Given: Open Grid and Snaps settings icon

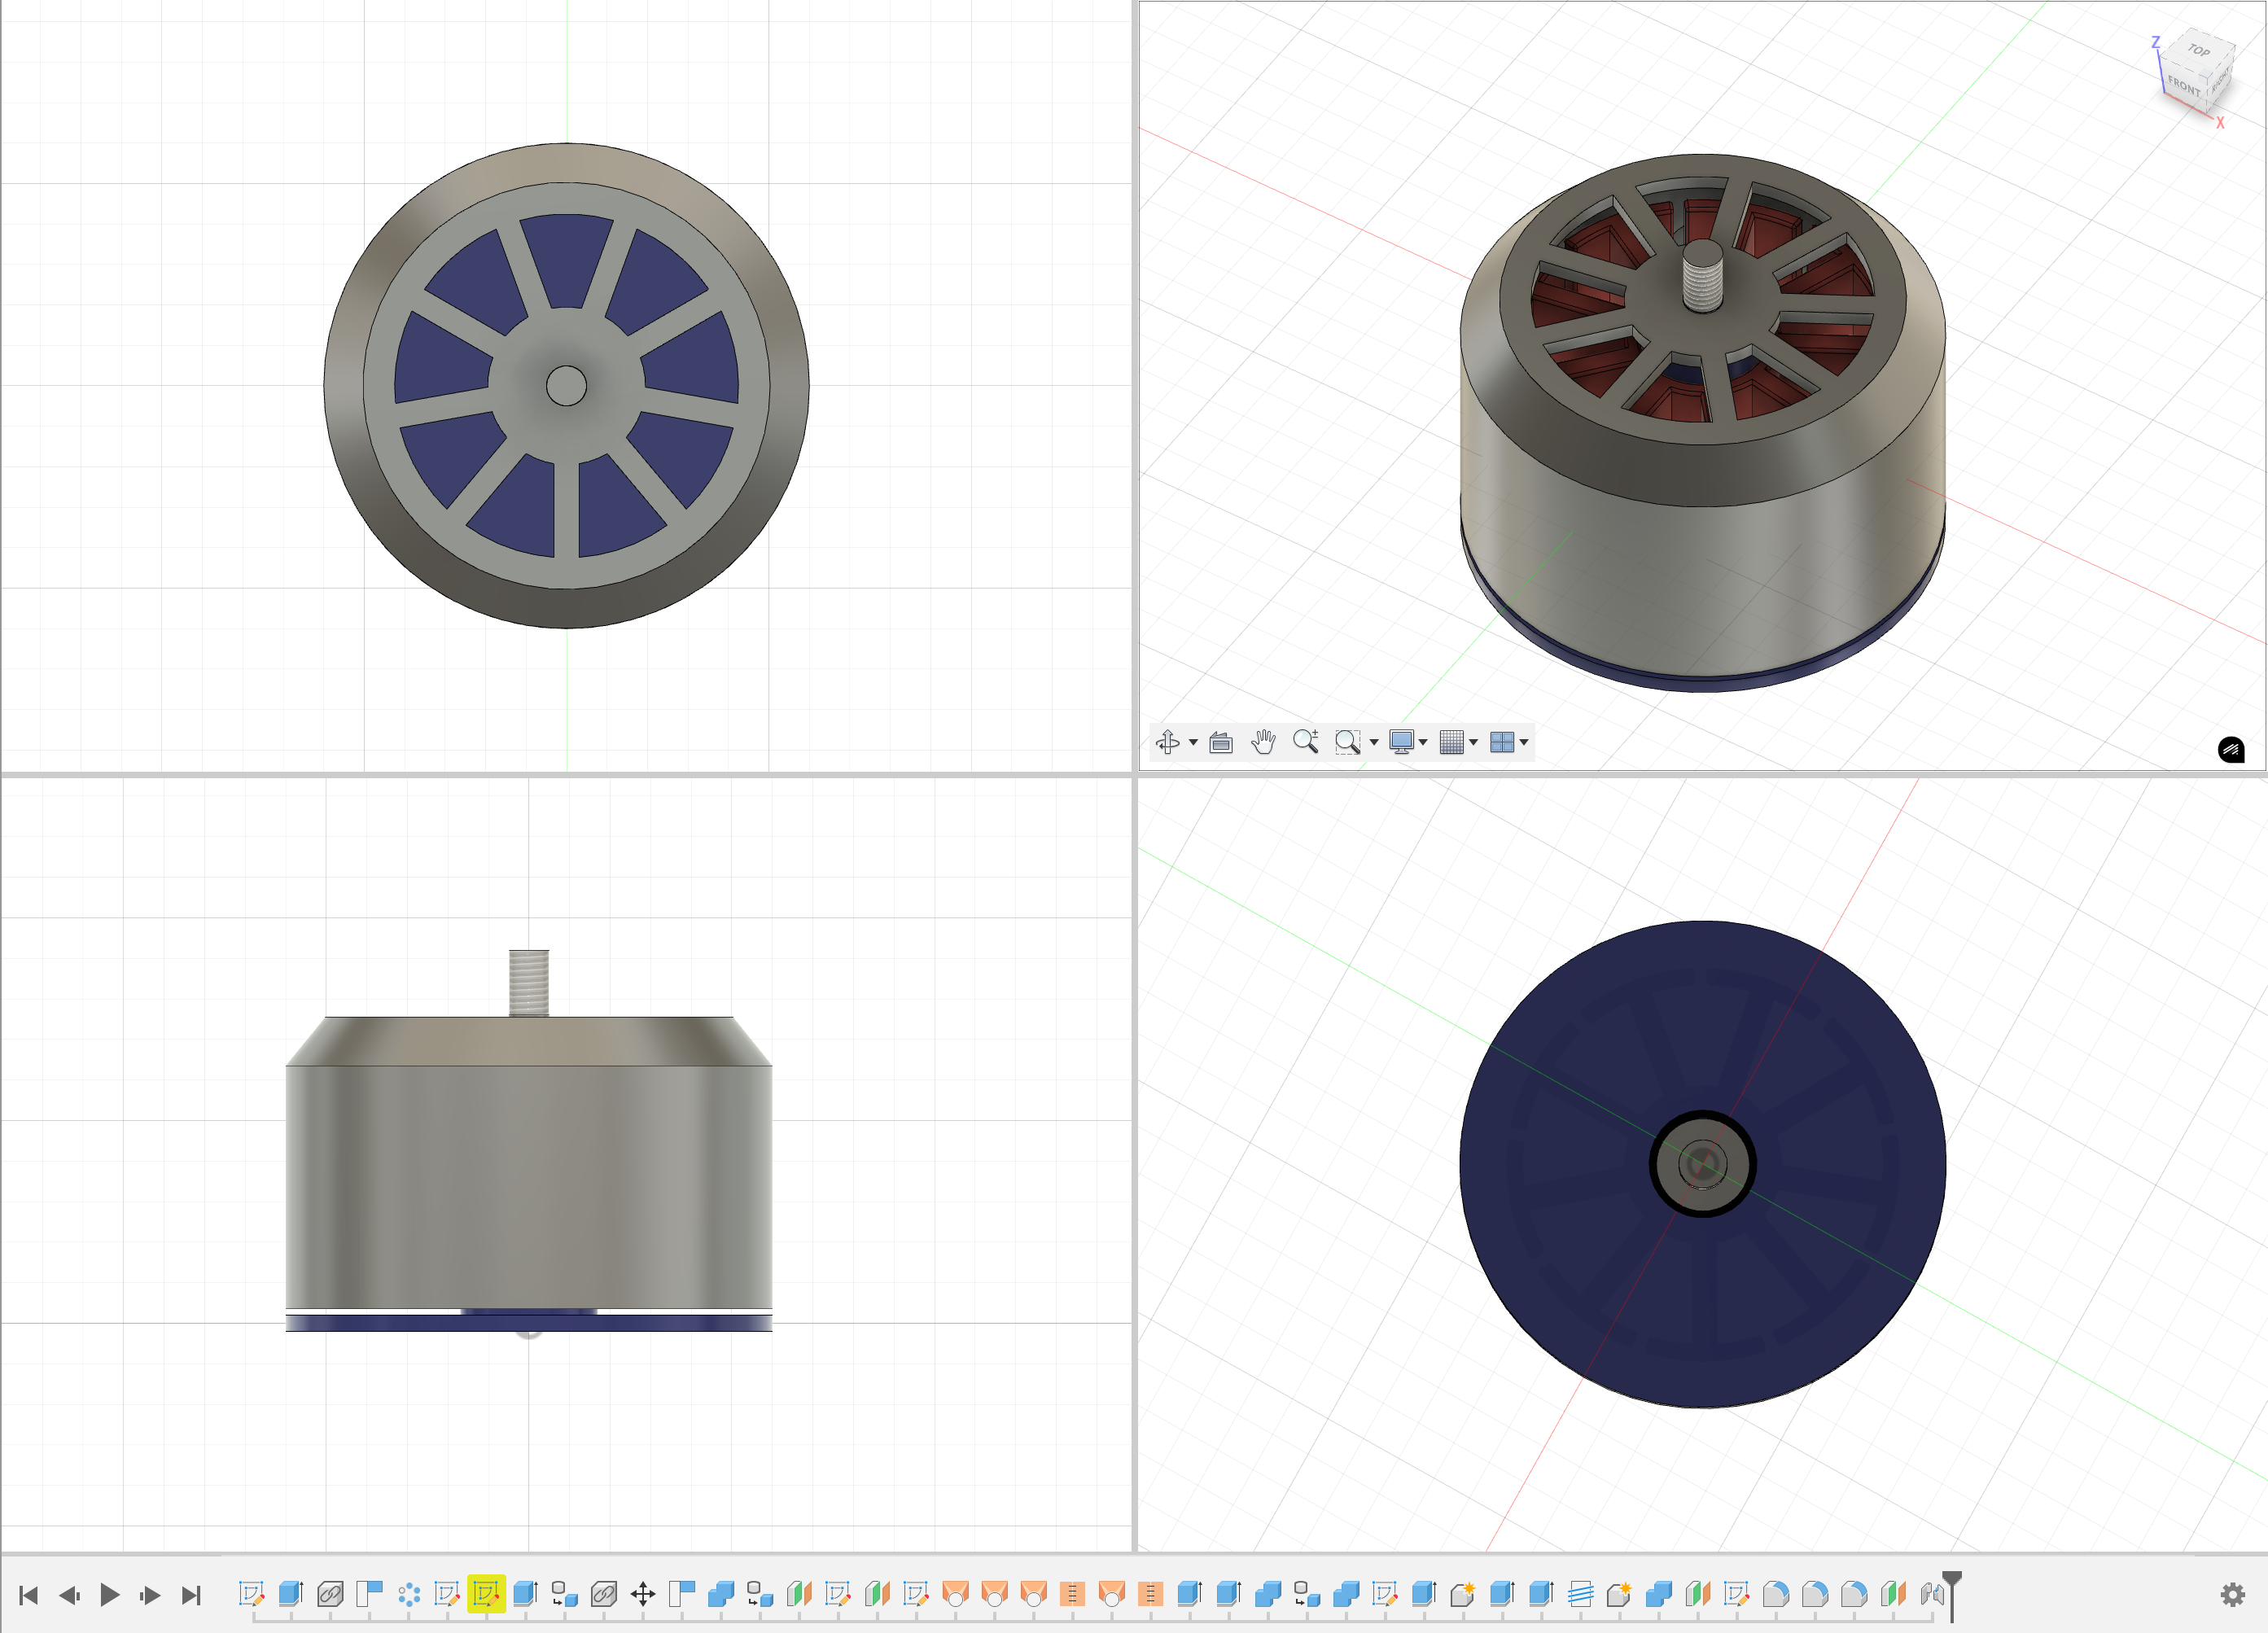Looking at the screenshot, I should [x=1452, y=742].
